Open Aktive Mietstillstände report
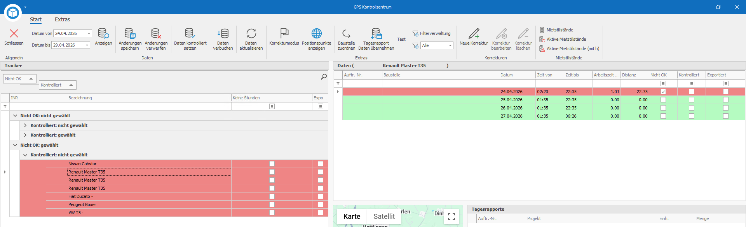This screenshot has width=746, height=227. tap(563, 39)
